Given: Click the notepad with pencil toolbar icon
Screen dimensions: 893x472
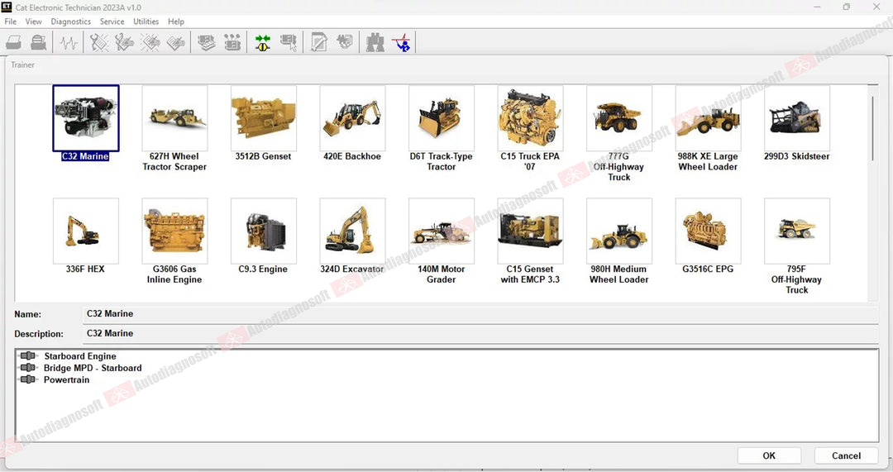Looking at the screenshot, I should 319,43.
